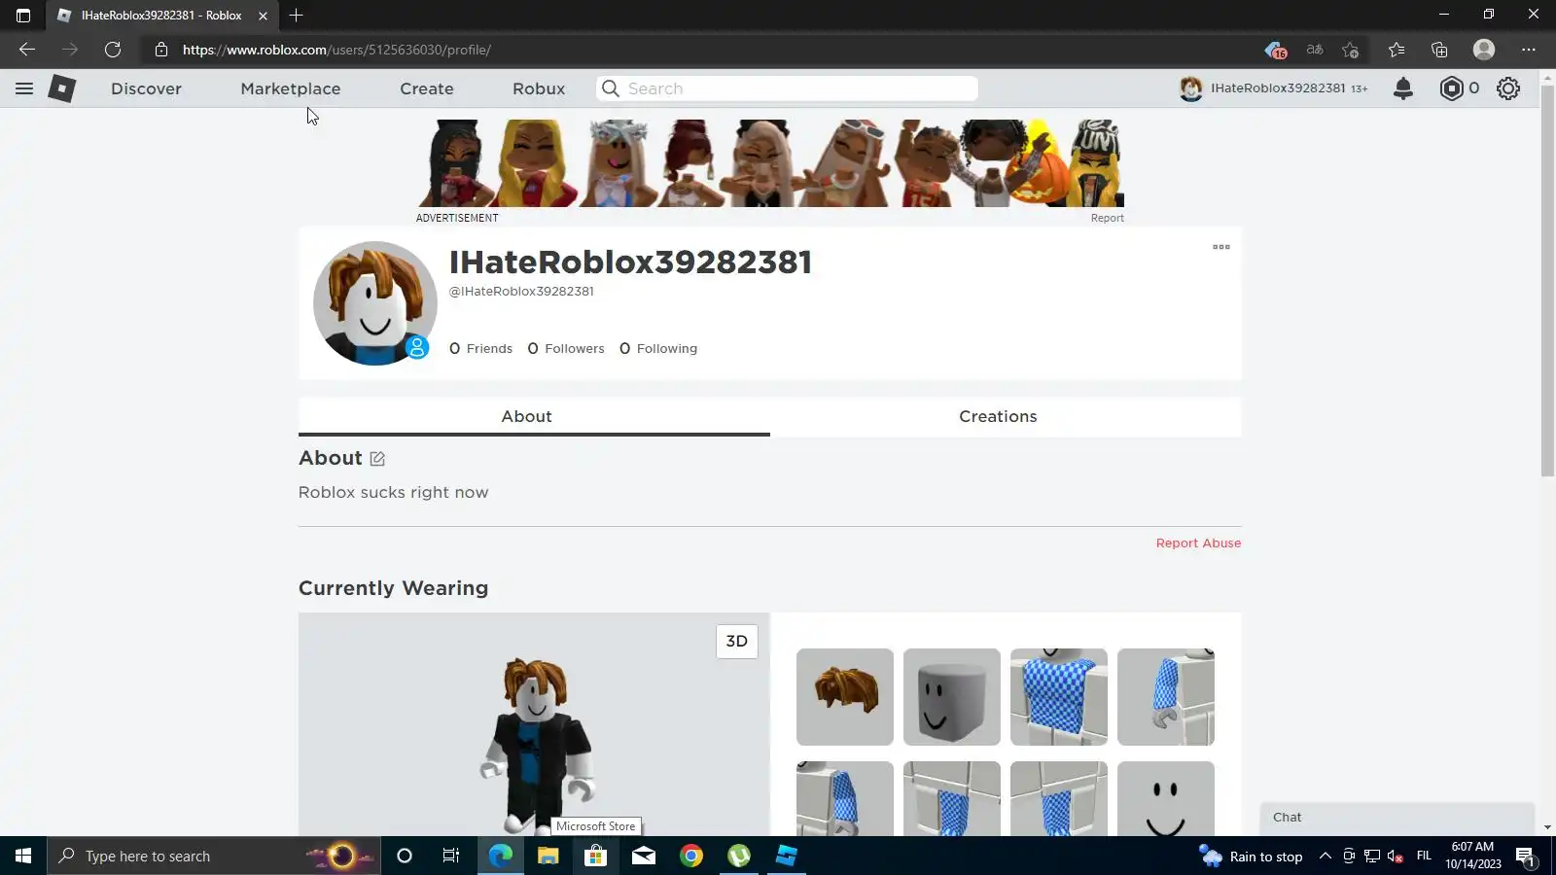Open the profile three-dots options menu
The width and height of the screenshot is (1556, 875).
[1221, 247]
